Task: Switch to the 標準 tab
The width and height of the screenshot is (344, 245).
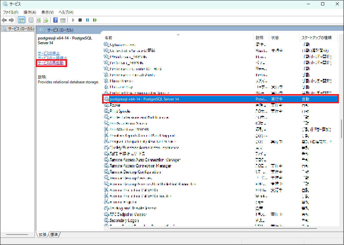Action: [54, 235]
